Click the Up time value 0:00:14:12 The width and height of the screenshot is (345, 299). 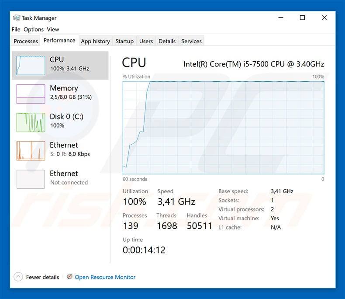[144, 250]
